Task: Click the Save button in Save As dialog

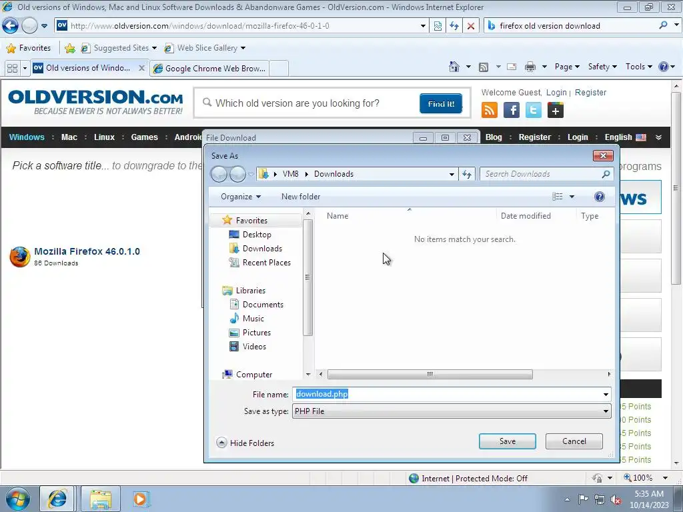Action: [x=508, y=441]
